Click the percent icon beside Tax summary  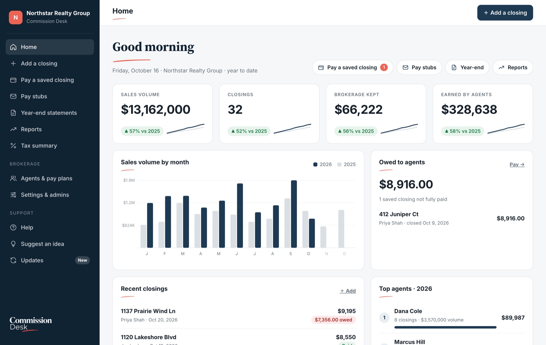point(13,146)
